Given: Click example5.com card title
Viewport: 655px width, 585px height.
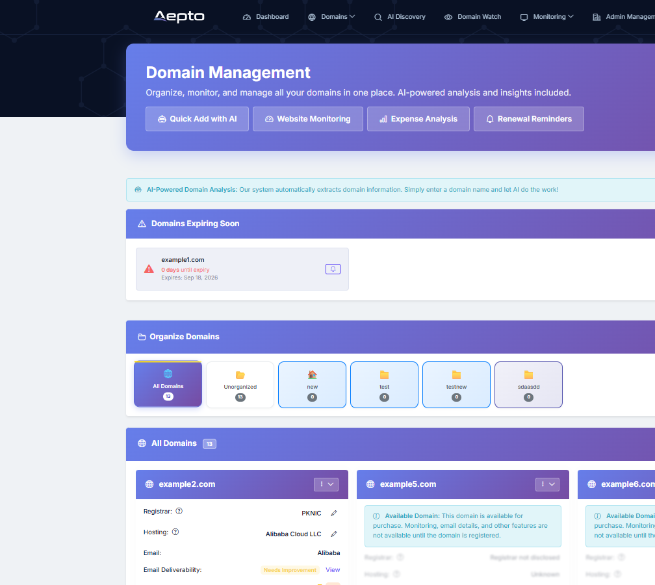Looking at the screenshot, I should click(408, 484).
